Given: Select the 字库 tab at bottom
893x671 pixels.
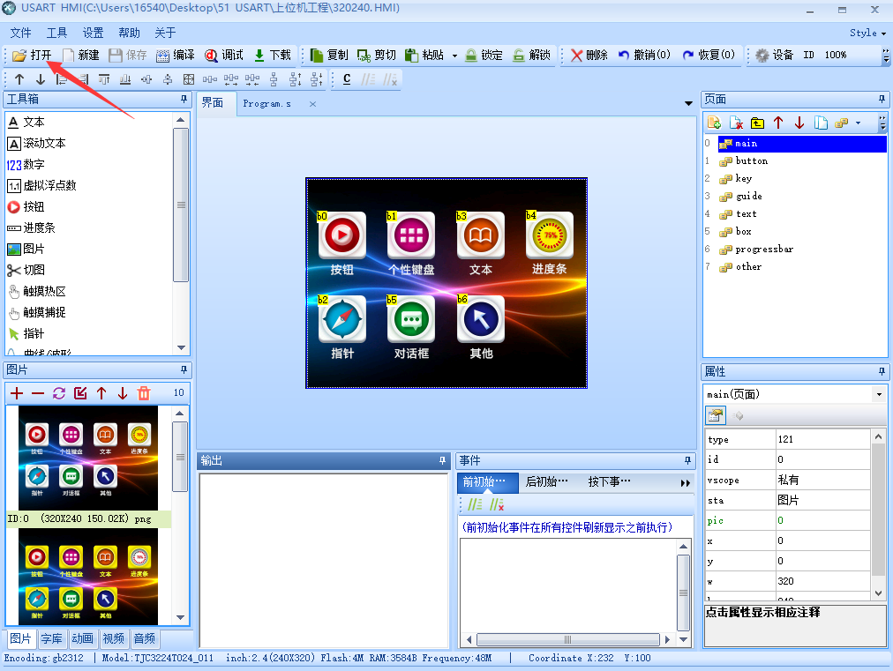Looking at the screenshot, I should [51, 638].
